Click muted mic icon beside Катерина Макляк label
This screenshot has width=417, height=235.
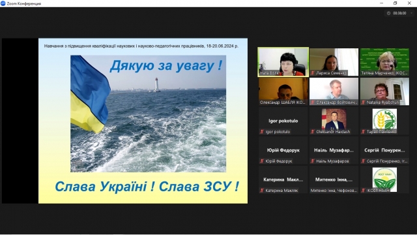262,191
